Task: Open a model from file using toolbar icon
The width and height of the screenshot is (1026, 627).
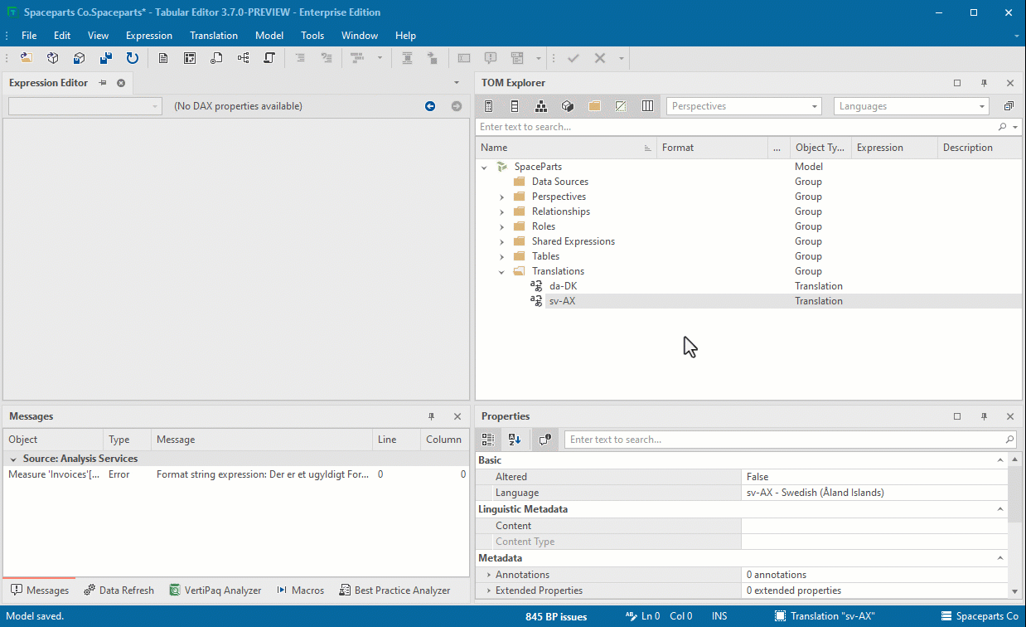Action: click(x=25, y=58)
